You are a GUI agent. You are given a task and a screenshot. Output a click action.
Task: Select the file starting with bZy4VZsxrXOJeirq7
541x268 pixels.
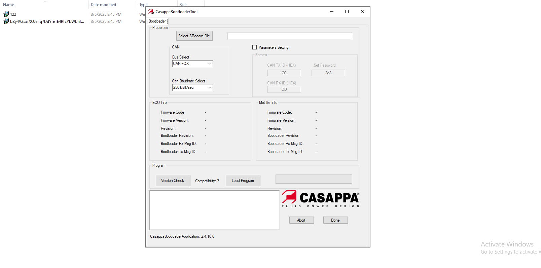point(47,21)
